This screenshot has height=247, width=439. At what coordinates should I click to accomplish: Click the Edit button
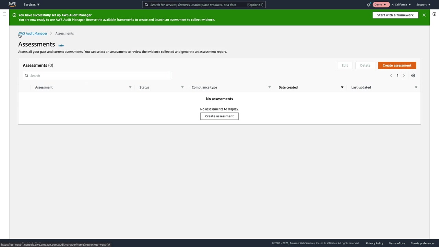pyautogui.click(x=345, y=66)
